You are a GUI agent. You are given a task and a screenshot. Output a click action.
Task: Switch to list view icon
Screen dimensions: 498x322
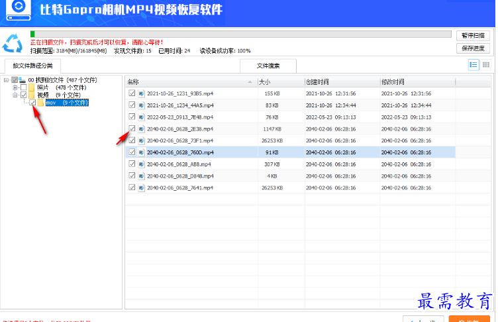tap(473, 65)
